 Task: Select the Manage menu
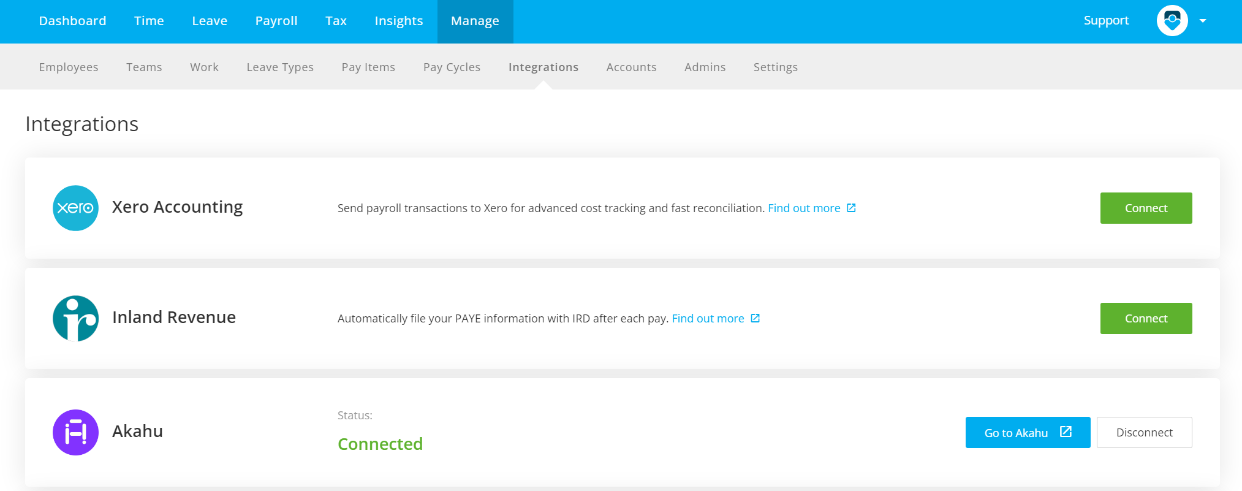click(475, 21)
